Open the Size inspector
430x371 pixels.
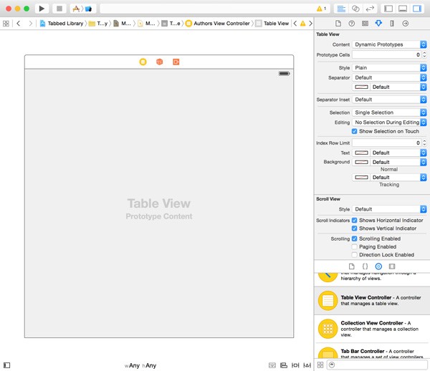point(392,24)
